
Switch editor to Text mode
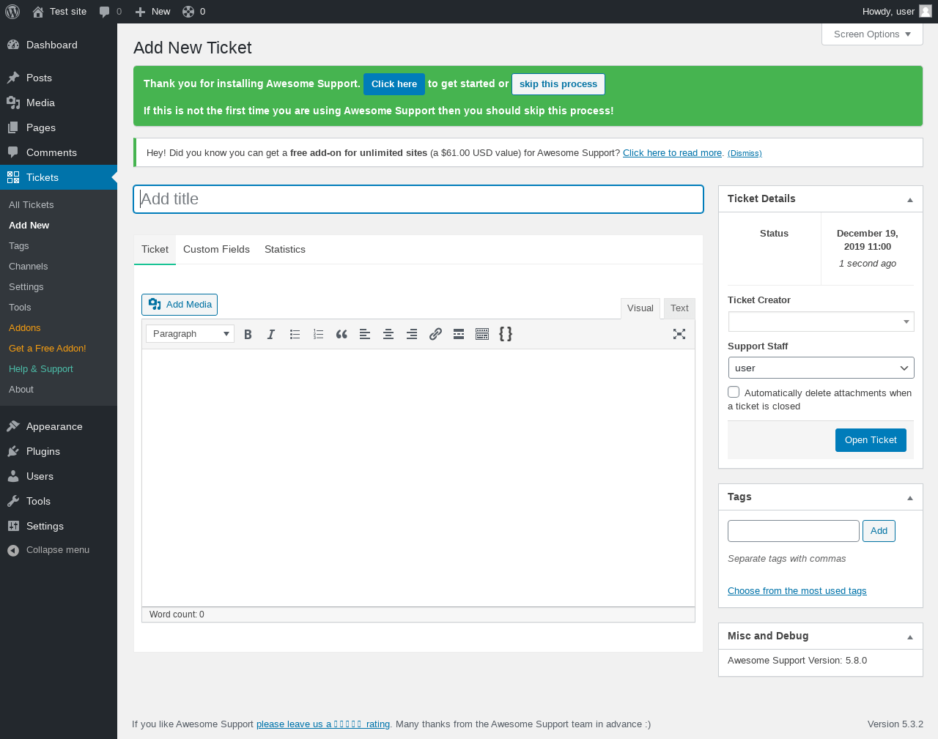point(679,308)
